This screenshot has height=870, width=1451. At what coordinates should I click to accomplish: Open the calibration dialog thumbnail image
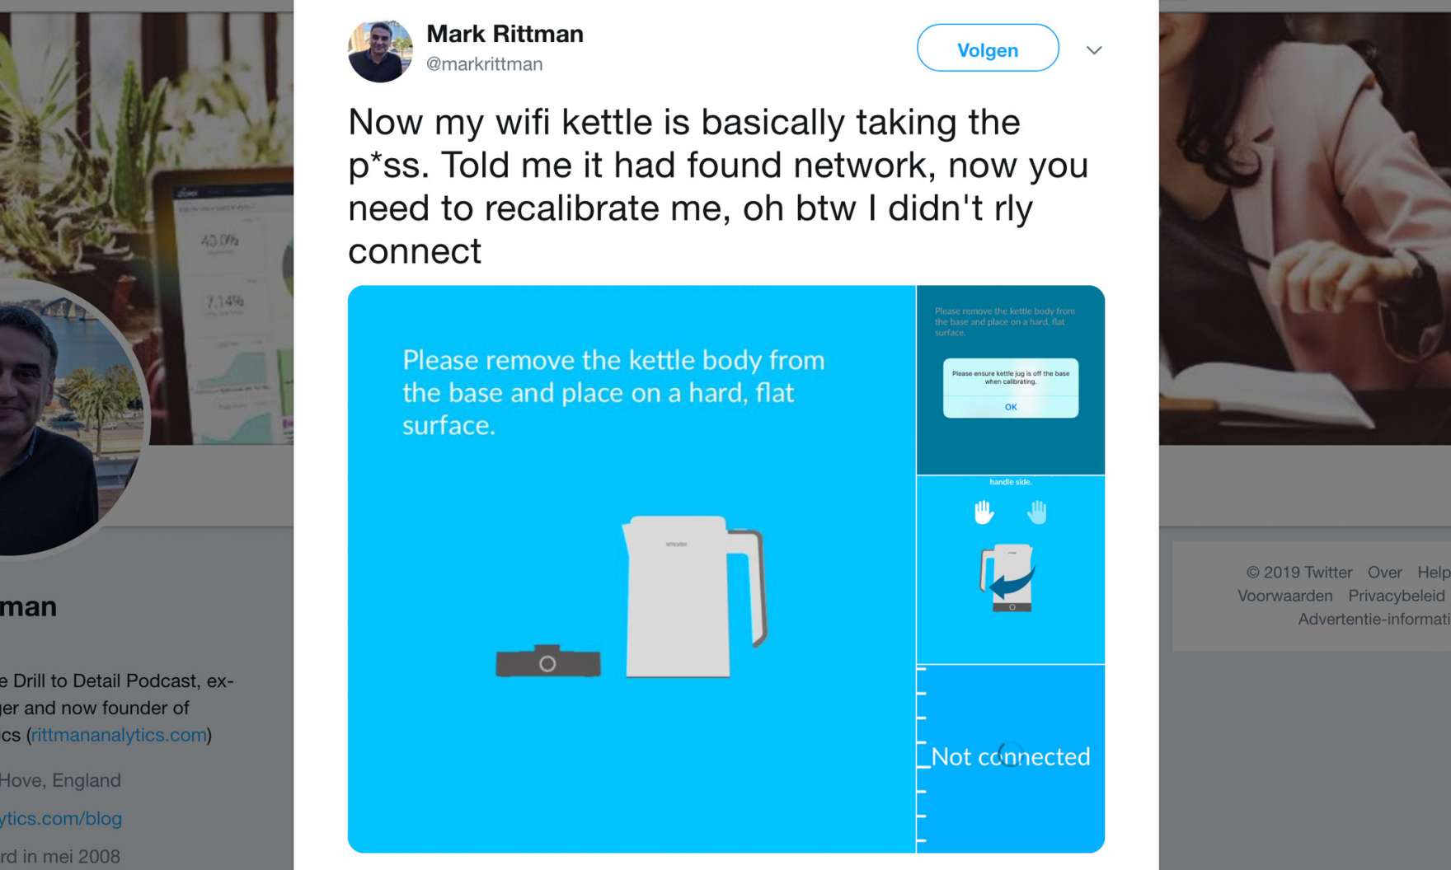[x=1011, y=380]
